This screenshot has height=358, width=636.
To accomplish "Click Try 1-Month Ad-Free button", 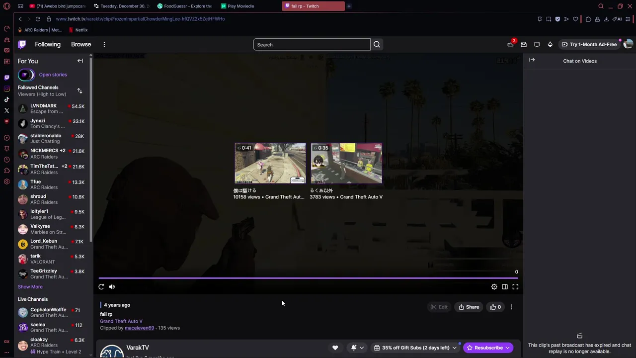I will tap(589, 44).
